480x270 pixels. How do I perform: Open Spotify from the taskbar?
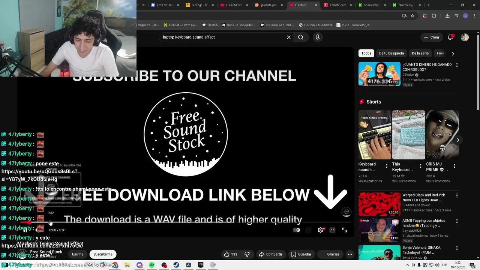[151, 265]
